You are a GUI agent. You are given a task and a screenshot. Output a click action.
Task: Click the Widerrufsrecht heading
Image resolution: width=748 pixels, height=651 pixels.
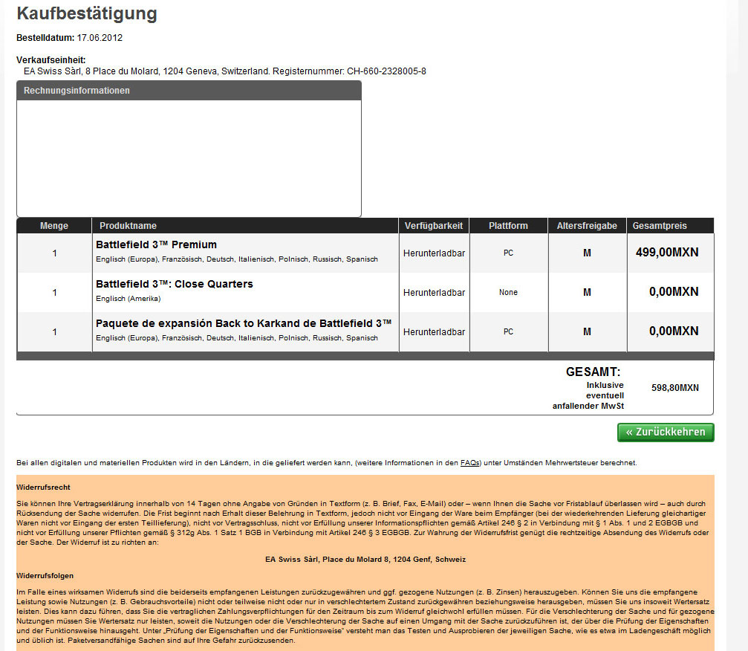(43, 488)
